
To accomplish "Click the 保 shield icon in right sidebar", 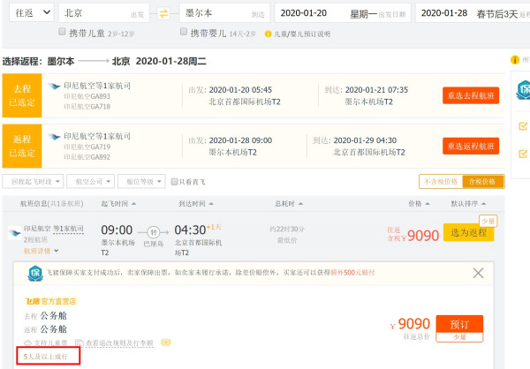I will point(524,90).
